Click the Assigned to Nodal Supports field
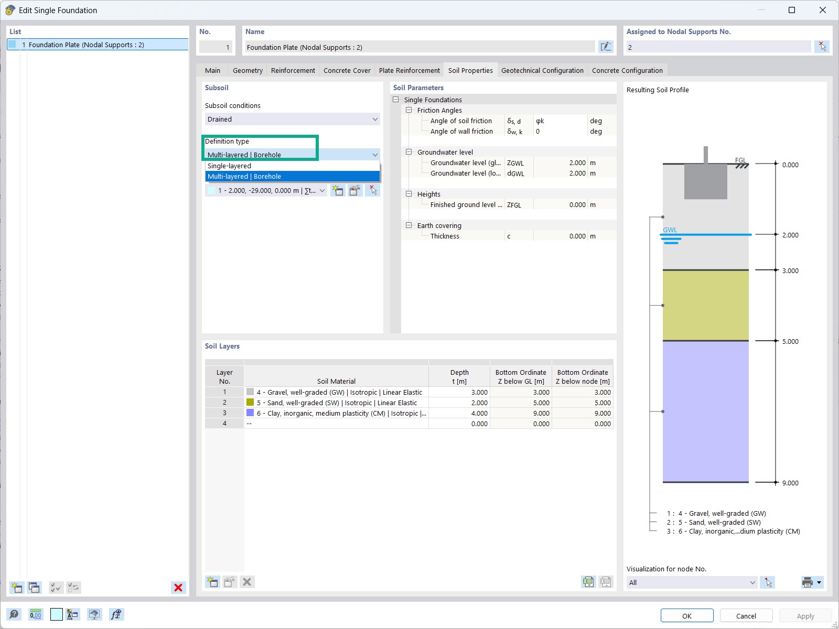This screenshot has height=629, width=839. tap(718, 47)
